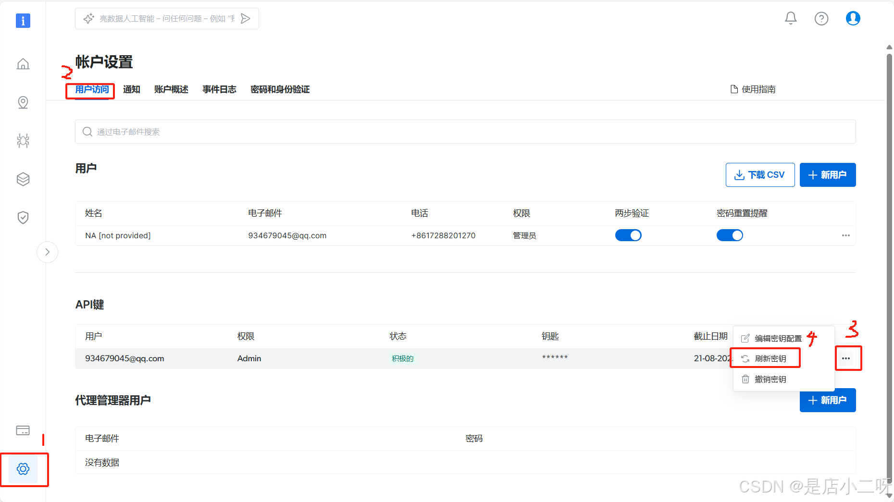Click the 下载 CSV button

click(759, 174)
